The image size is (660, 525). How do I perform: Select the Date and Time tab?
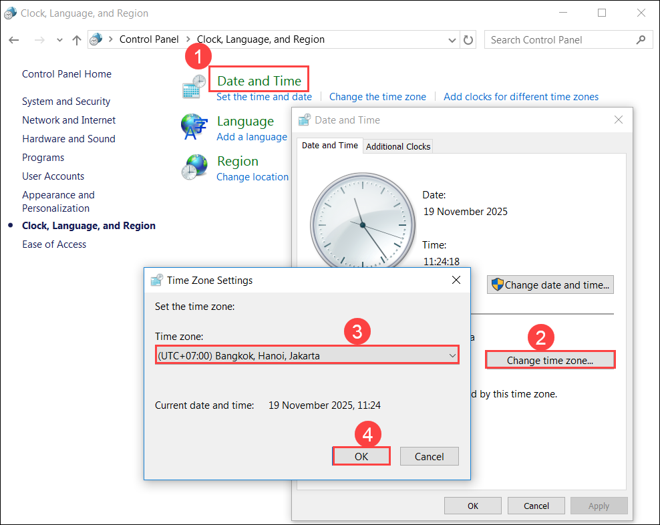tap(329, 146)
